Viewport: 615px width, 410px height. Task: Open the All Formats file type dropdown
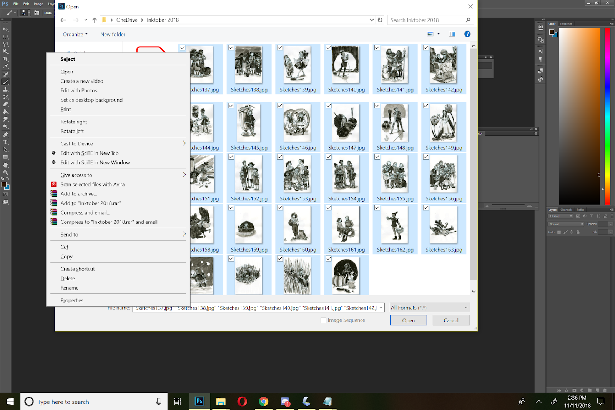click(430, 308)
